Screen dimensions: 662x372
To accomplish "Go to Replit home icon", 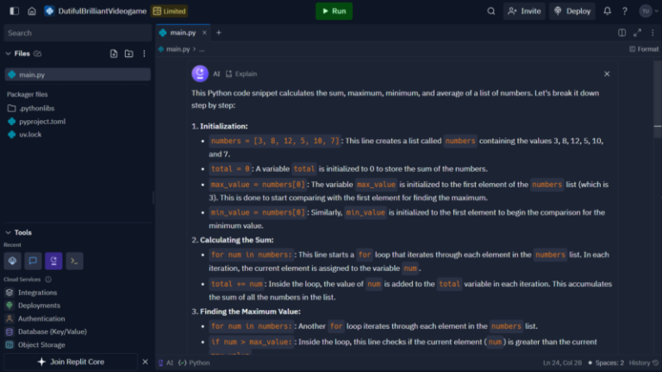I will click(x=32, y=11).
